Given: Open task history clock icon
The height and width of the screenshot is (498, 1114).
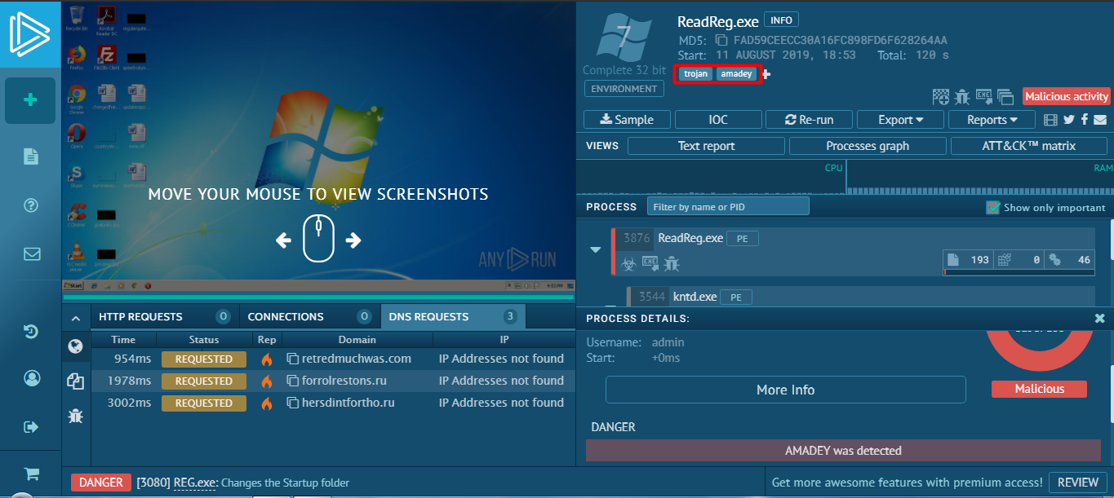Looking at the screenshot, I should (x=31, y=331).
